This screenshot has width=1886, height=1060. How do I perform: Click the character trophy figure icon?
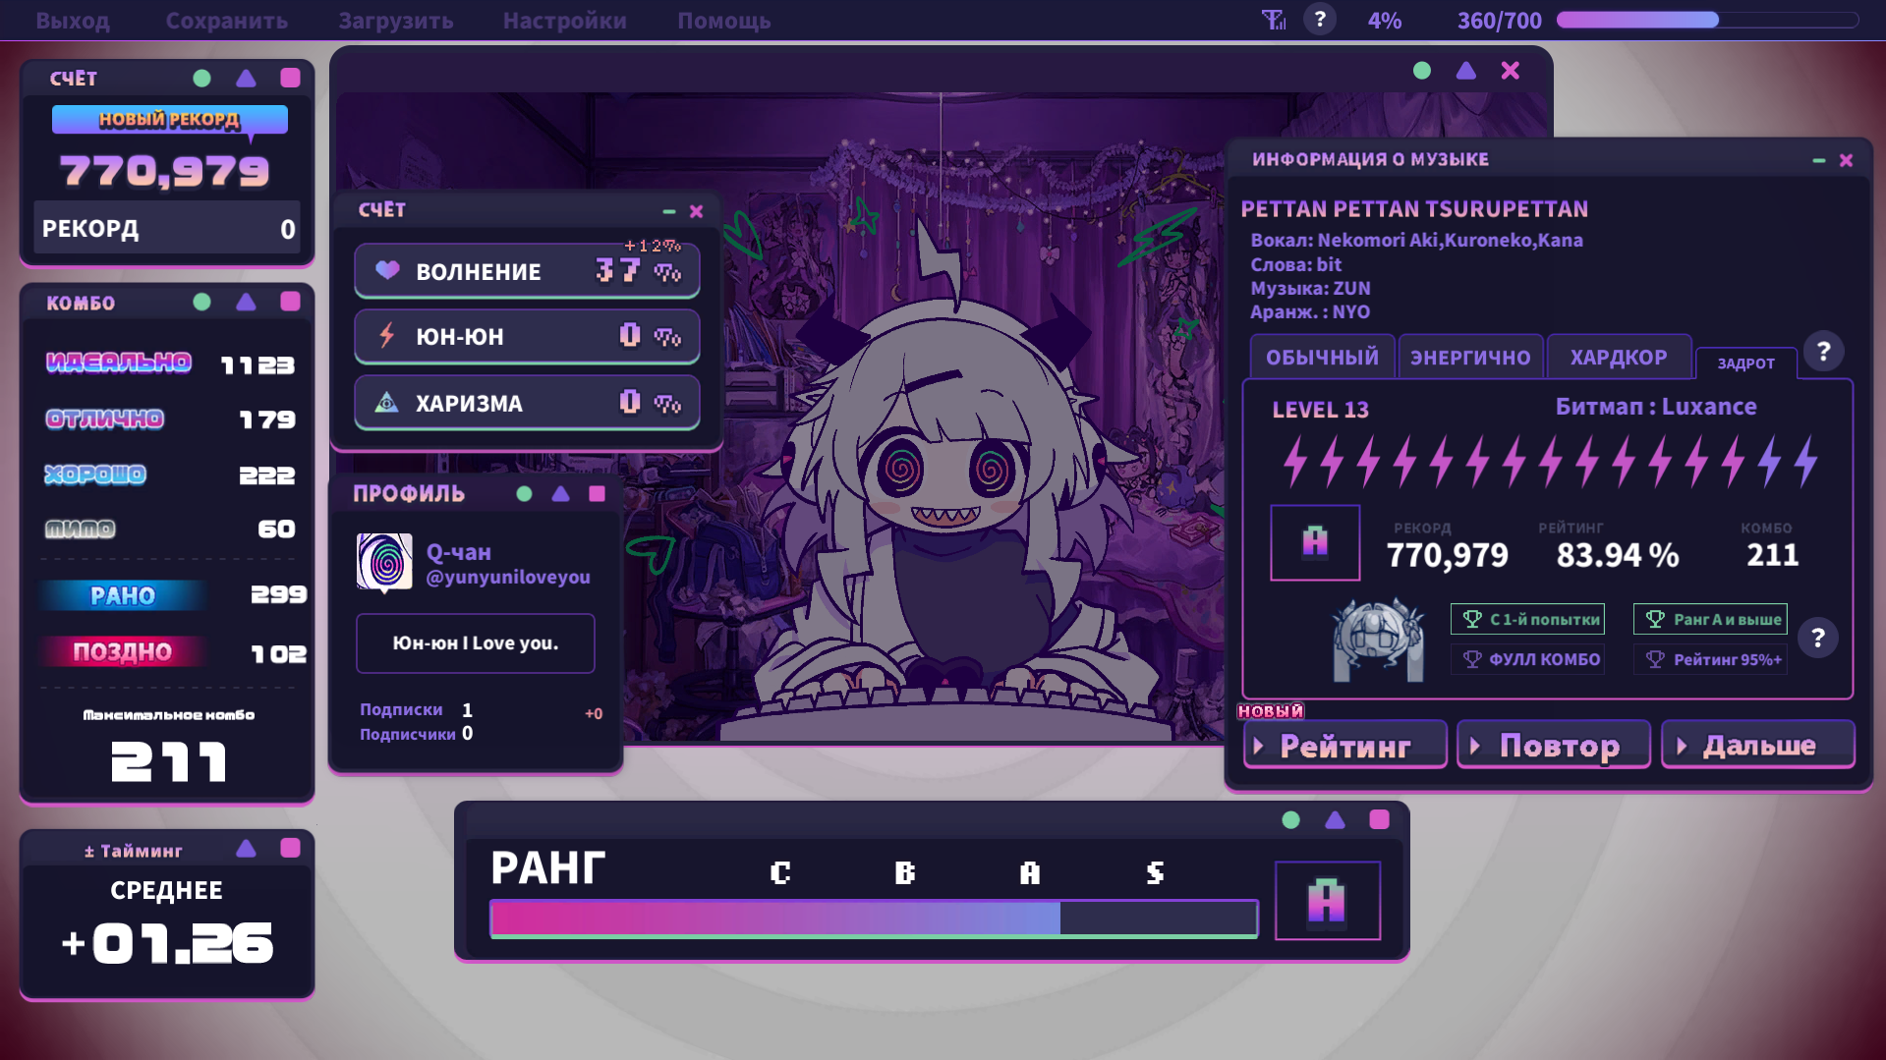click(x=1378, y=640)
